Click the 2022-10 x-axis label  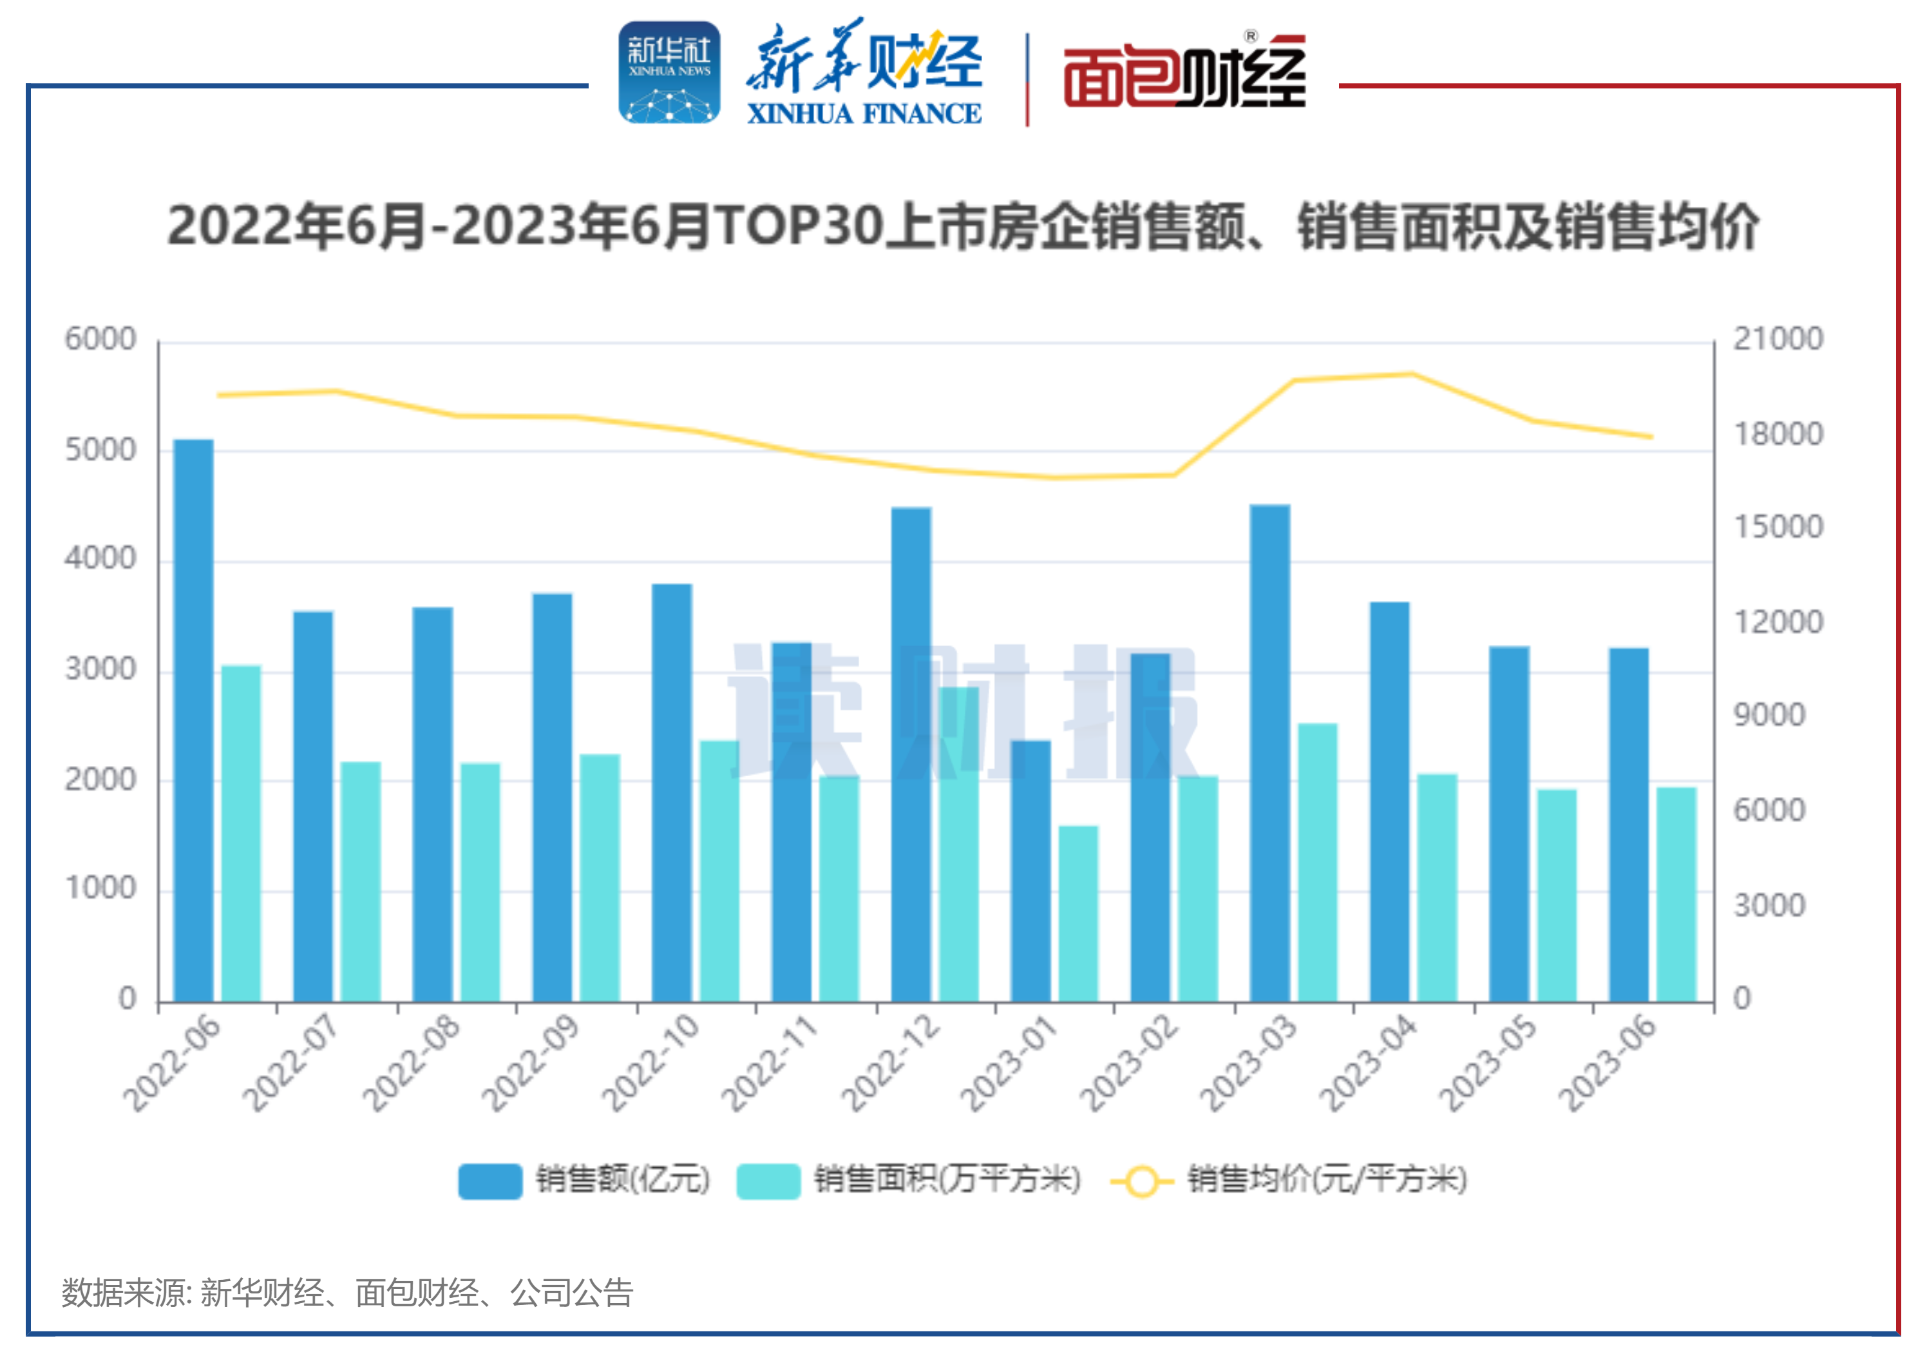click(650, 1063)
